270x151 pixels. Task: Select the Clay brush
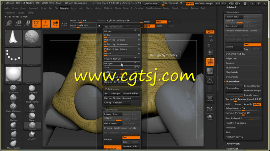(x=13, y=99)
